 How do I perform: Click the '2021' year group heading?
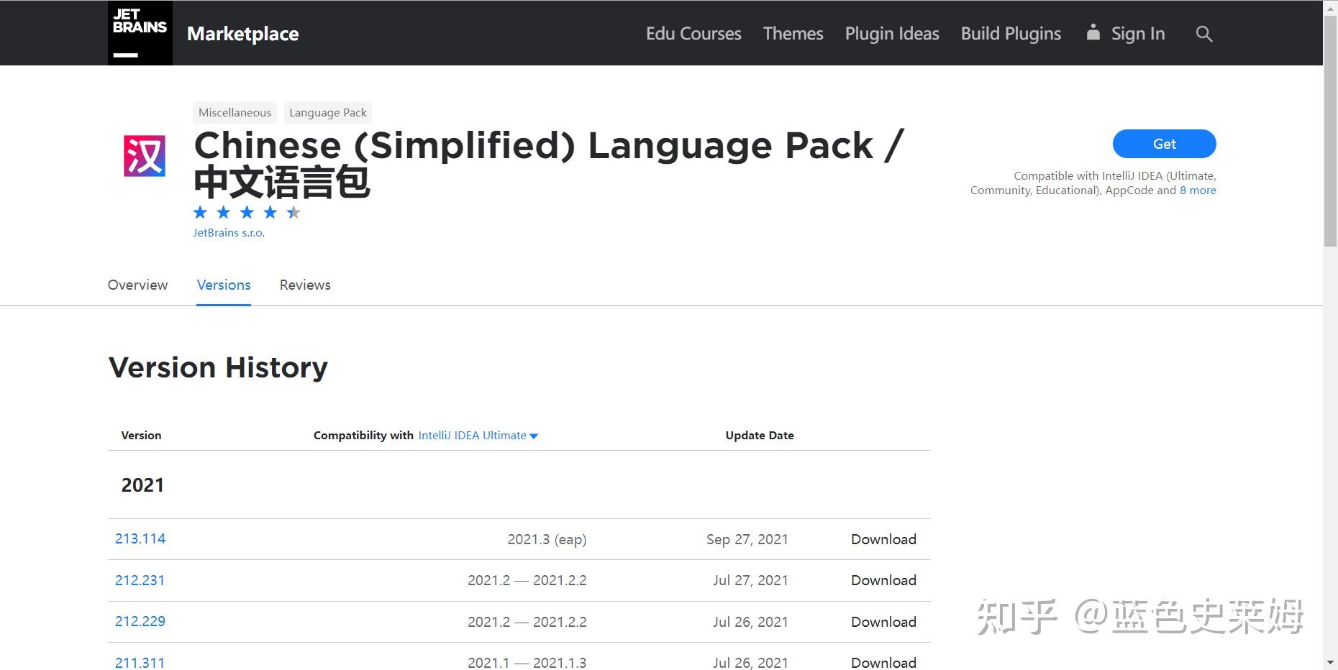(x=142, y=485)
